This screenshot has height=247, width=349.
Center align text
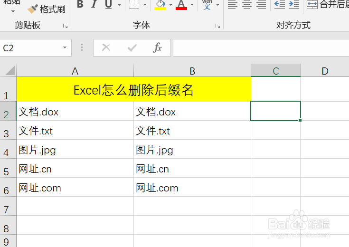(x=247, y=4)
